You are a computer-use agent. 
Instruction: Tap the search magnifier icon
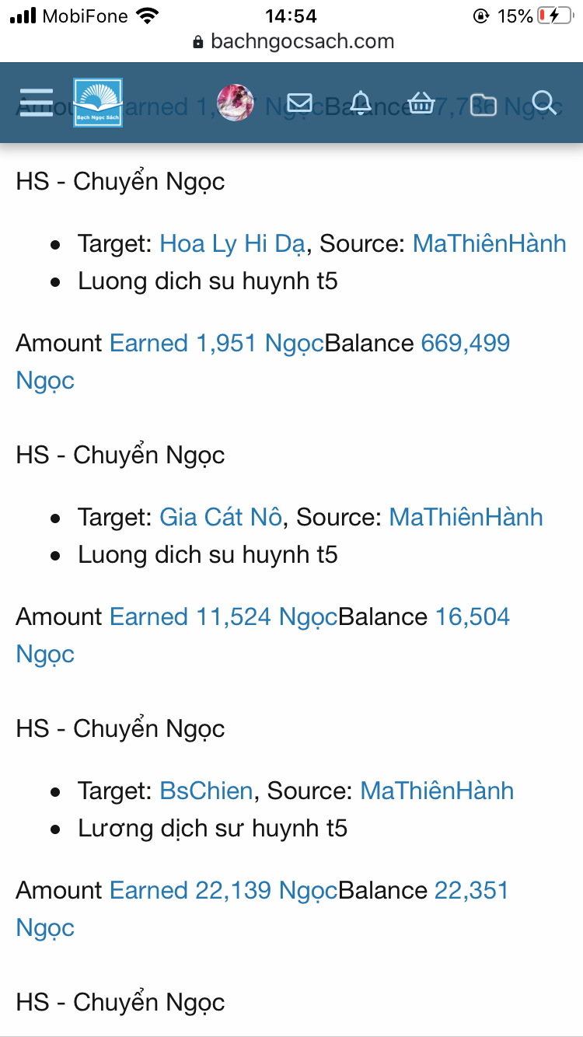click(544, 103)
